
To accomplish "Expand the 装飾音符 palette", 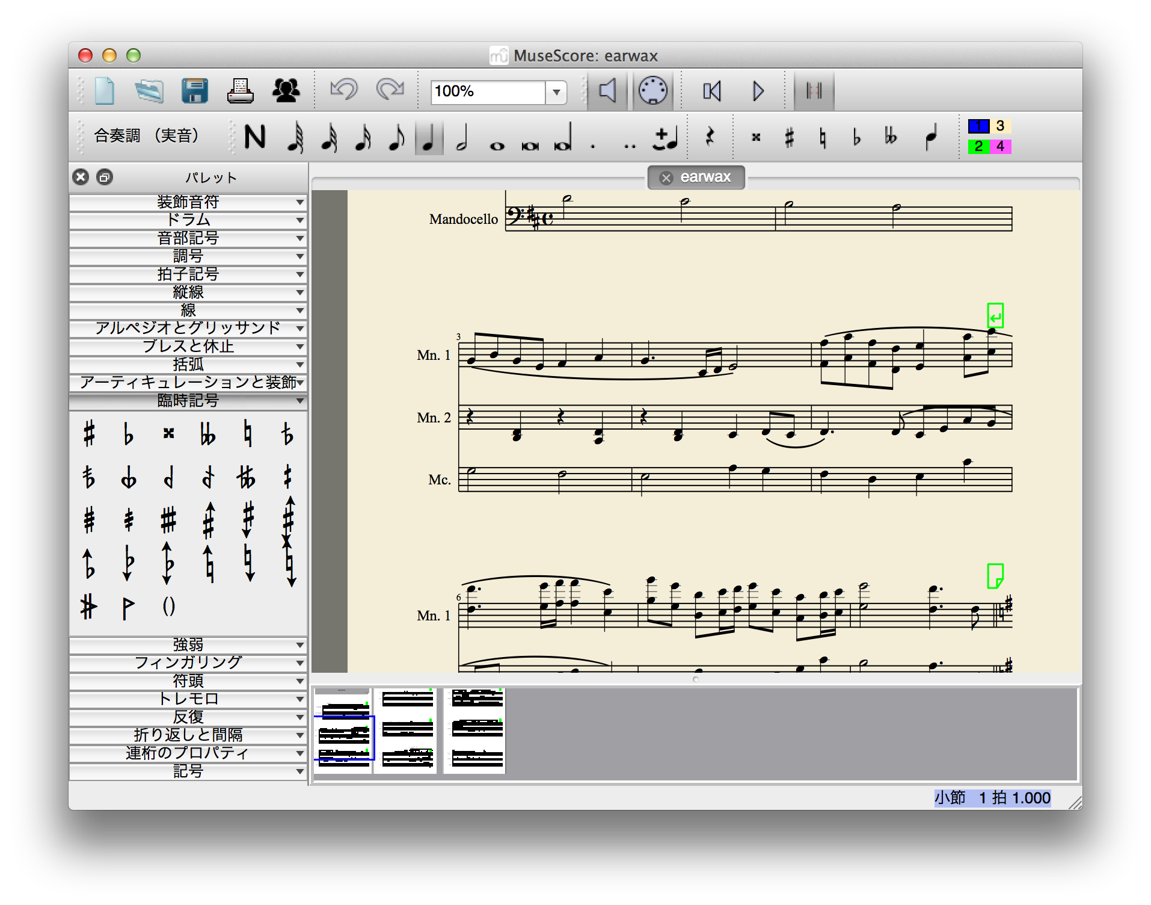I will [x=188, y=202].
